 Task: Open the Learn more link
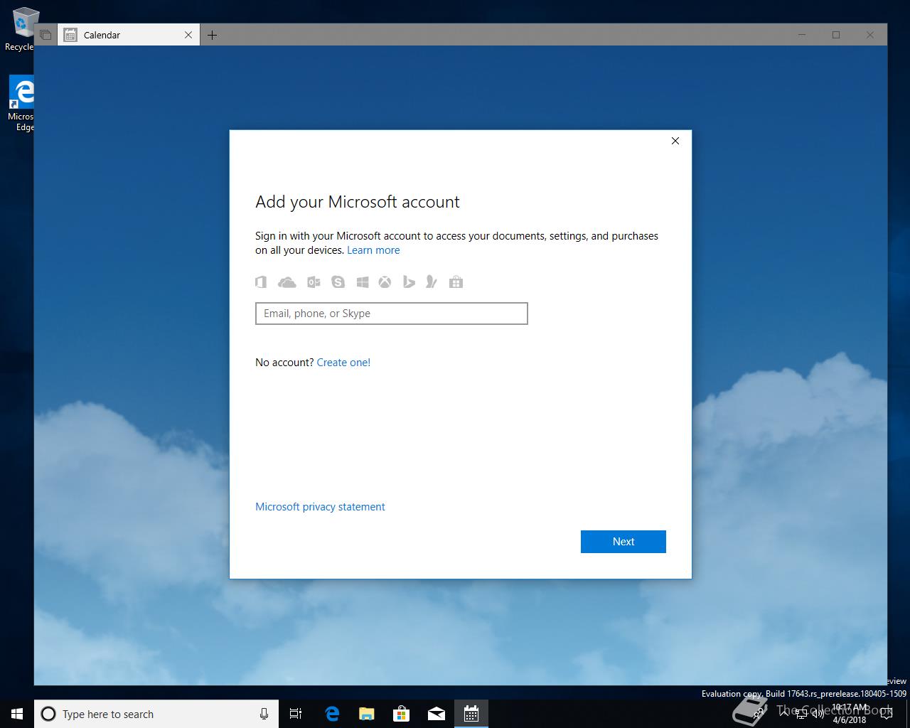[373, 250]
